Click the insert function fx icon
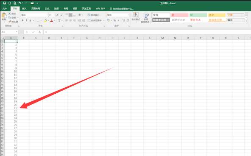The image size is (251, 156). coord(39,32)
